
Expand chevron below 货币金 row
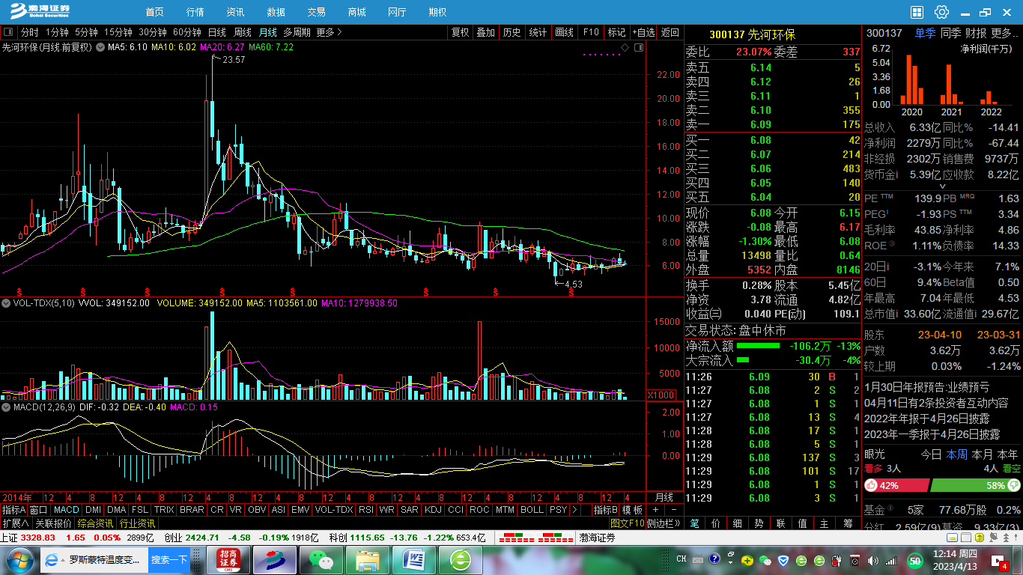coord(942,186)
